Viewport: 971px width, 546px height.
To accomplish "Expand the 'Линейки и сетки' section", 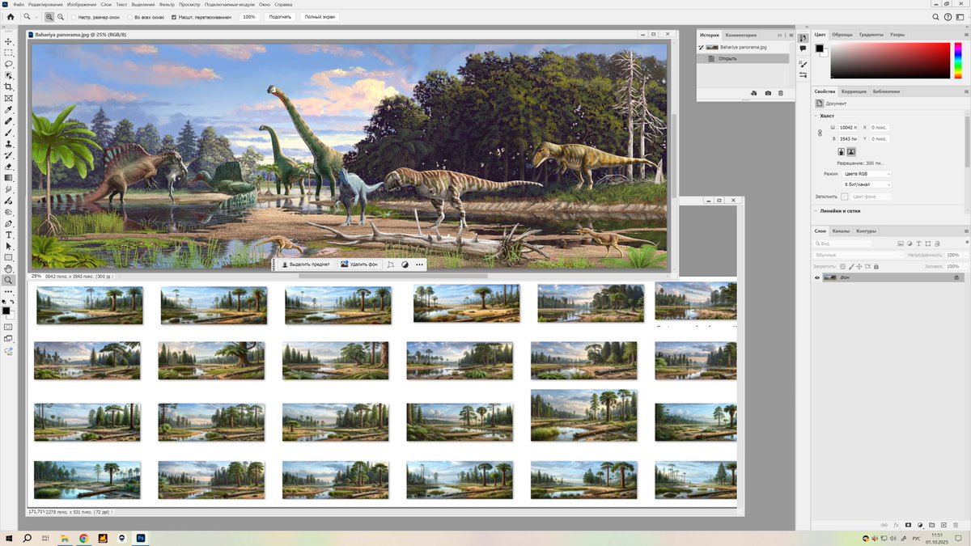I will click(816, 211).
